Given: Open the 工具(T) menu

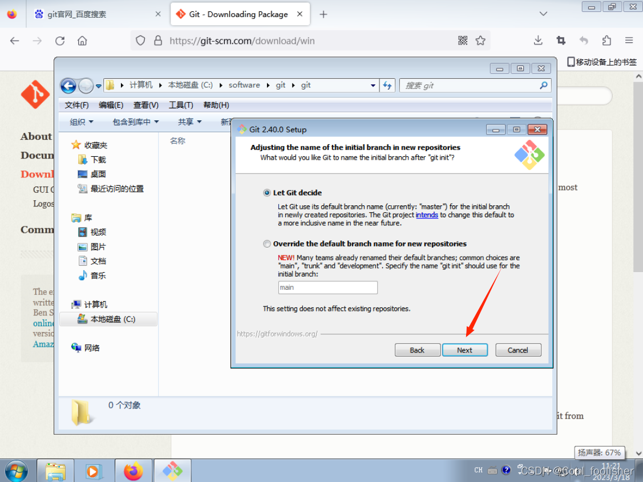Looking at the screenshot, I should 181,105.
